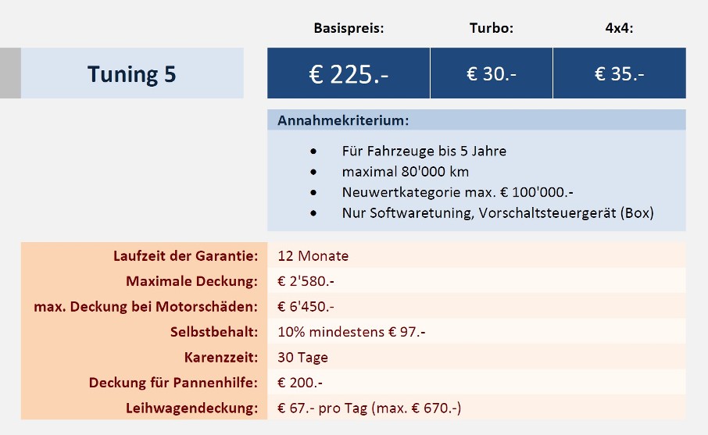Select the € 35.- 4x4 price cell

pyautogui.click(x=620, y=73)
